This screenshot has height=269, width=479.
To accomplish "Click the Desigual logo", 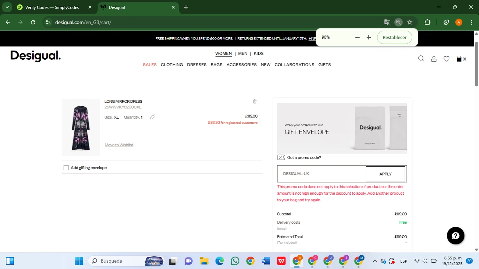I will 35,56.
